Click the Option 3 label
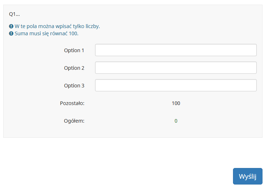Image resolution: width=269 pixels, height=191 pixels. click(74, 86)
